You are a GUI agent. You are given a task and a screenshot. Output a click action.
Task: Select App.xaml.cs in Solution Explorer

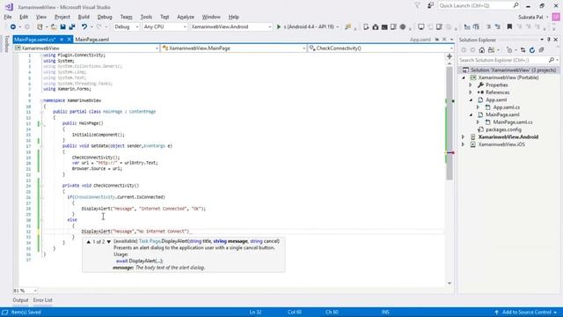[x=507, y=107]
